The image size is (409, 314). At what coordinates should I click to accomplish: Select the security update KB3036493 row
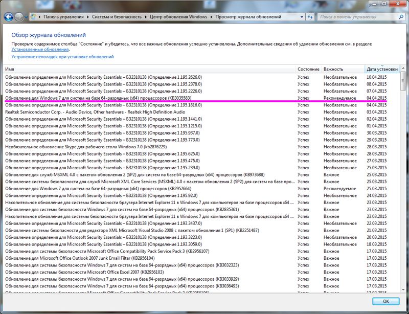click(x=202, y=286)
